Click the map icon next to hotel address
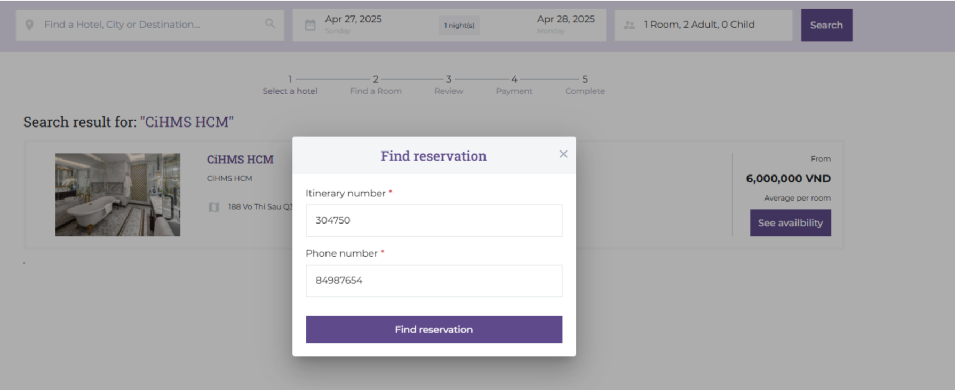The width and height of the screenshot is (955, 390). pyautogui.click(x=214, y=207)
